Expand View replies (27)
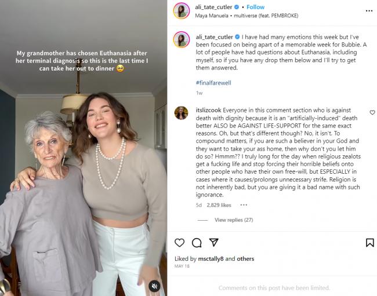 click(x=234, y=220)
